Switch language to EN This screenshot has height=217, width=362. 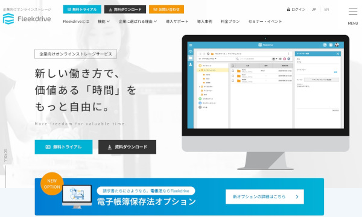tap(326, 9)
